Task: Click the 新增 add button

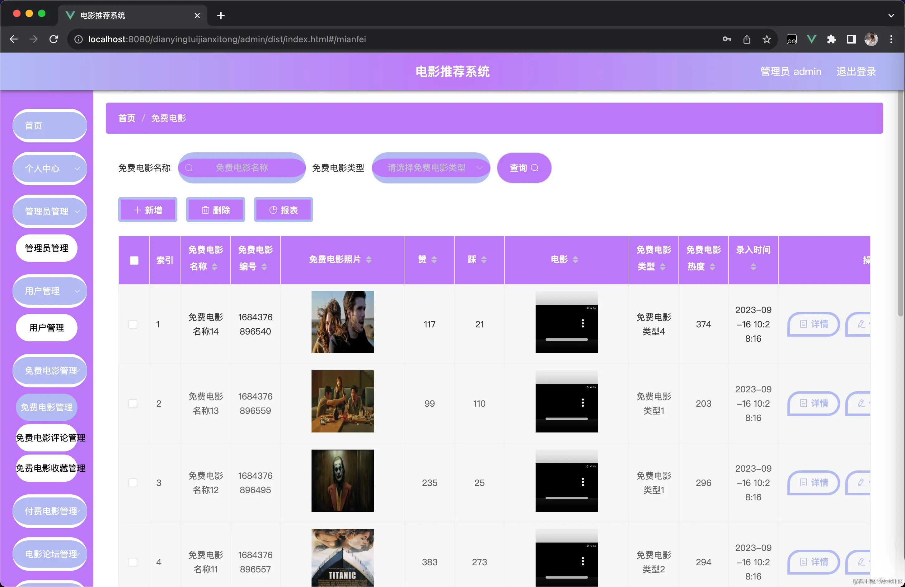Action: click(x=148, y=210)
